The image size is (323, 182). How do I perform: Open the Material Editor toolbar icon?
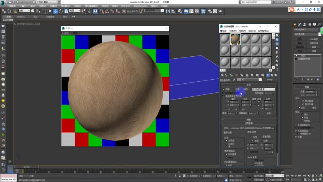203,11
